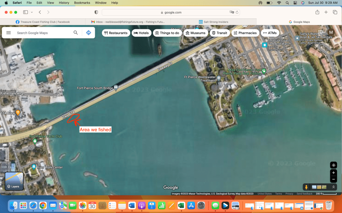Open the macOS Control Center

pos(295,3)
